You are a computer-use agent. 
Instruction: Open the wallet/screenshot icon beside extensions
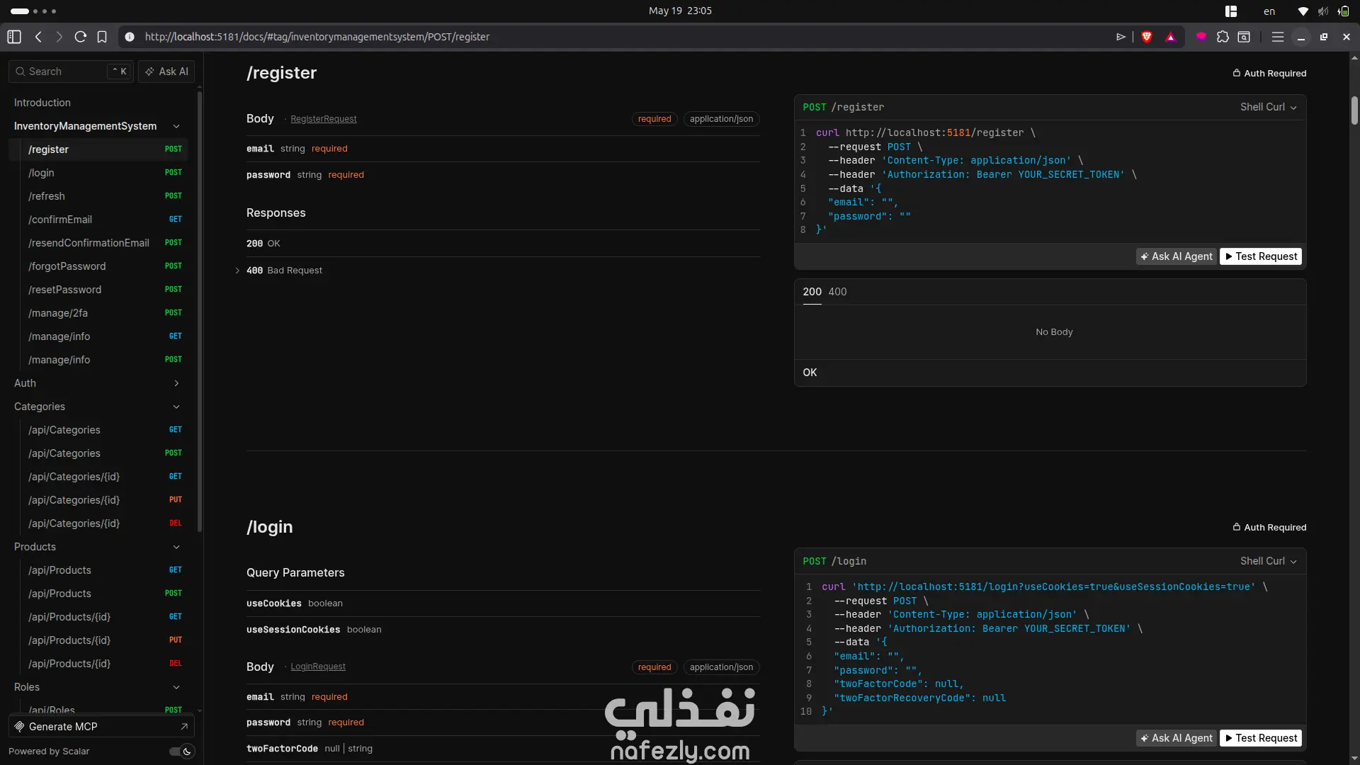(1244, 37)
